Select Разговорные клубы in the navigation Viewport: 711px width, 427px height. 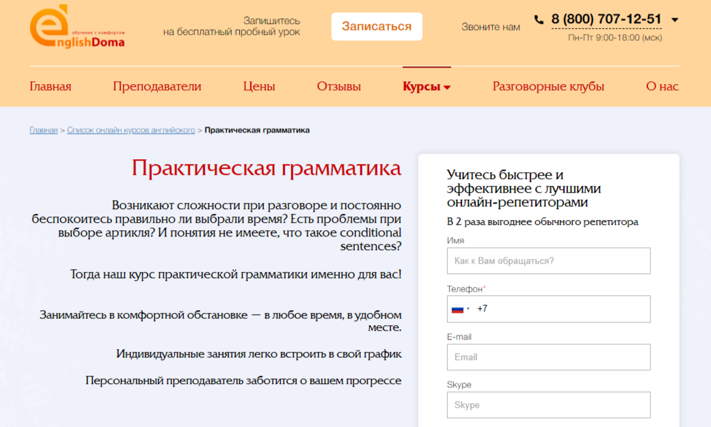click(548, 86)
